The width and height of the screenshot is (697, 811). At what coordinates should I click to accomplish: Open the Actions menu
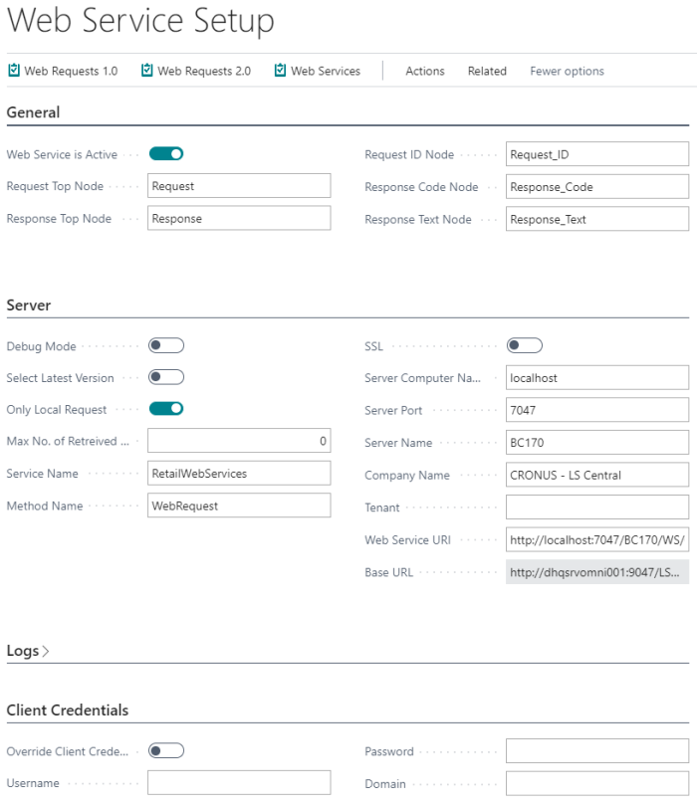point(424,71)
